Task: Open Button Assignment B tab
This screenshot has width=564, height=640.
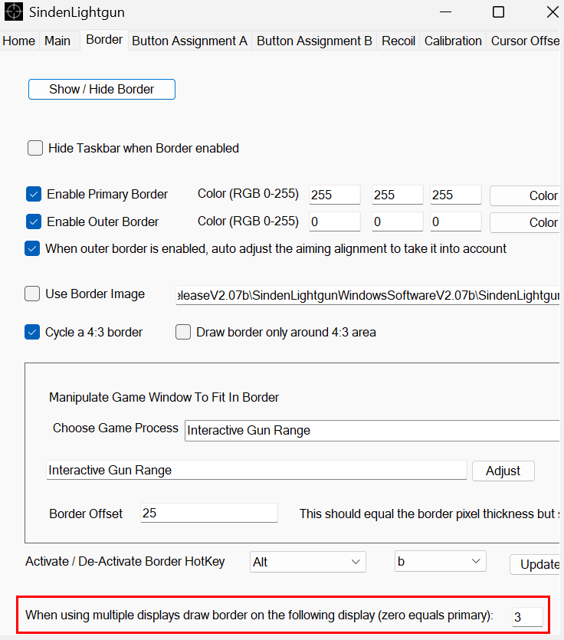Action: pos(314,41)
